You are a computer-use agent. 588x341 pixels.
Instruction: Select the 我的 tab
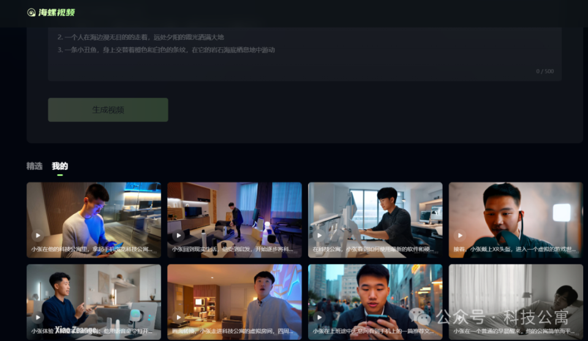[59, 166]
